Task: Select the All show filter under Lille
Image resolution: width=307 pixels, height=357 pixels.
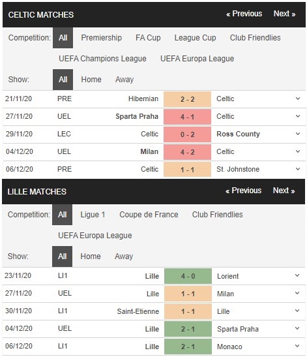Action: [x=63, y=256]
